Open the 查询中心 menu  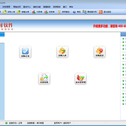point(27,7)
